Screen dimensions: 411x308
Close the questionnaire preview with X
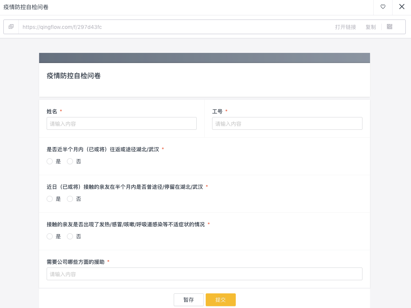point(402,7)
